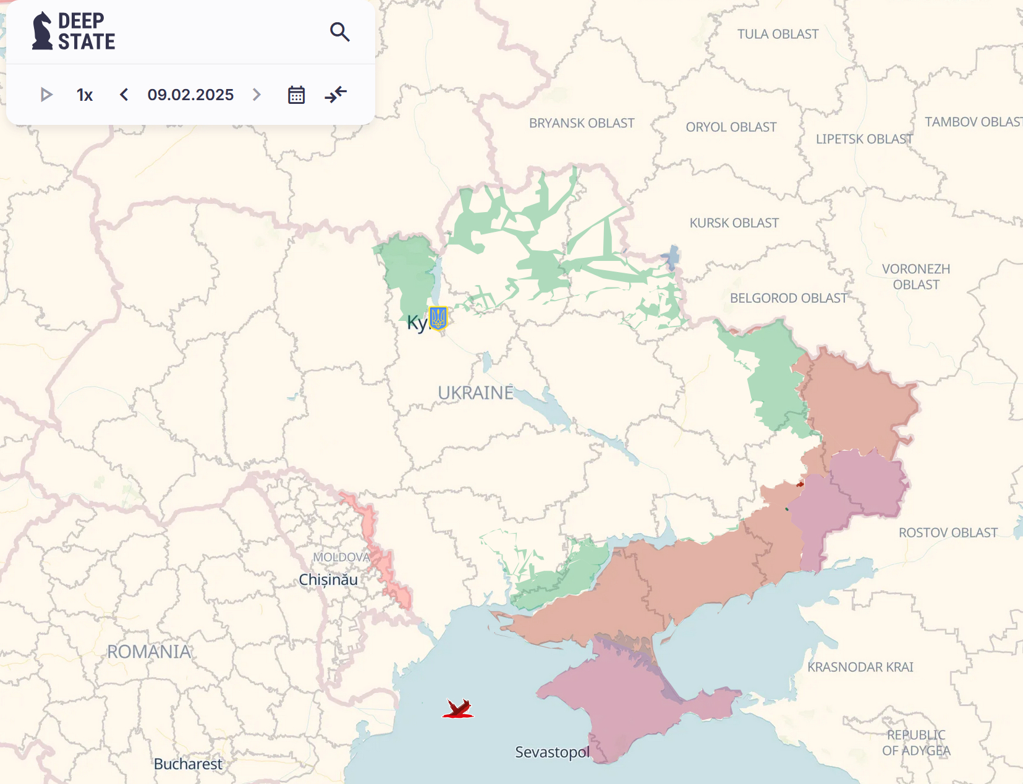1023x784 pixels.
Task: Click the ROMANIA country label
Action: point(149,652)
